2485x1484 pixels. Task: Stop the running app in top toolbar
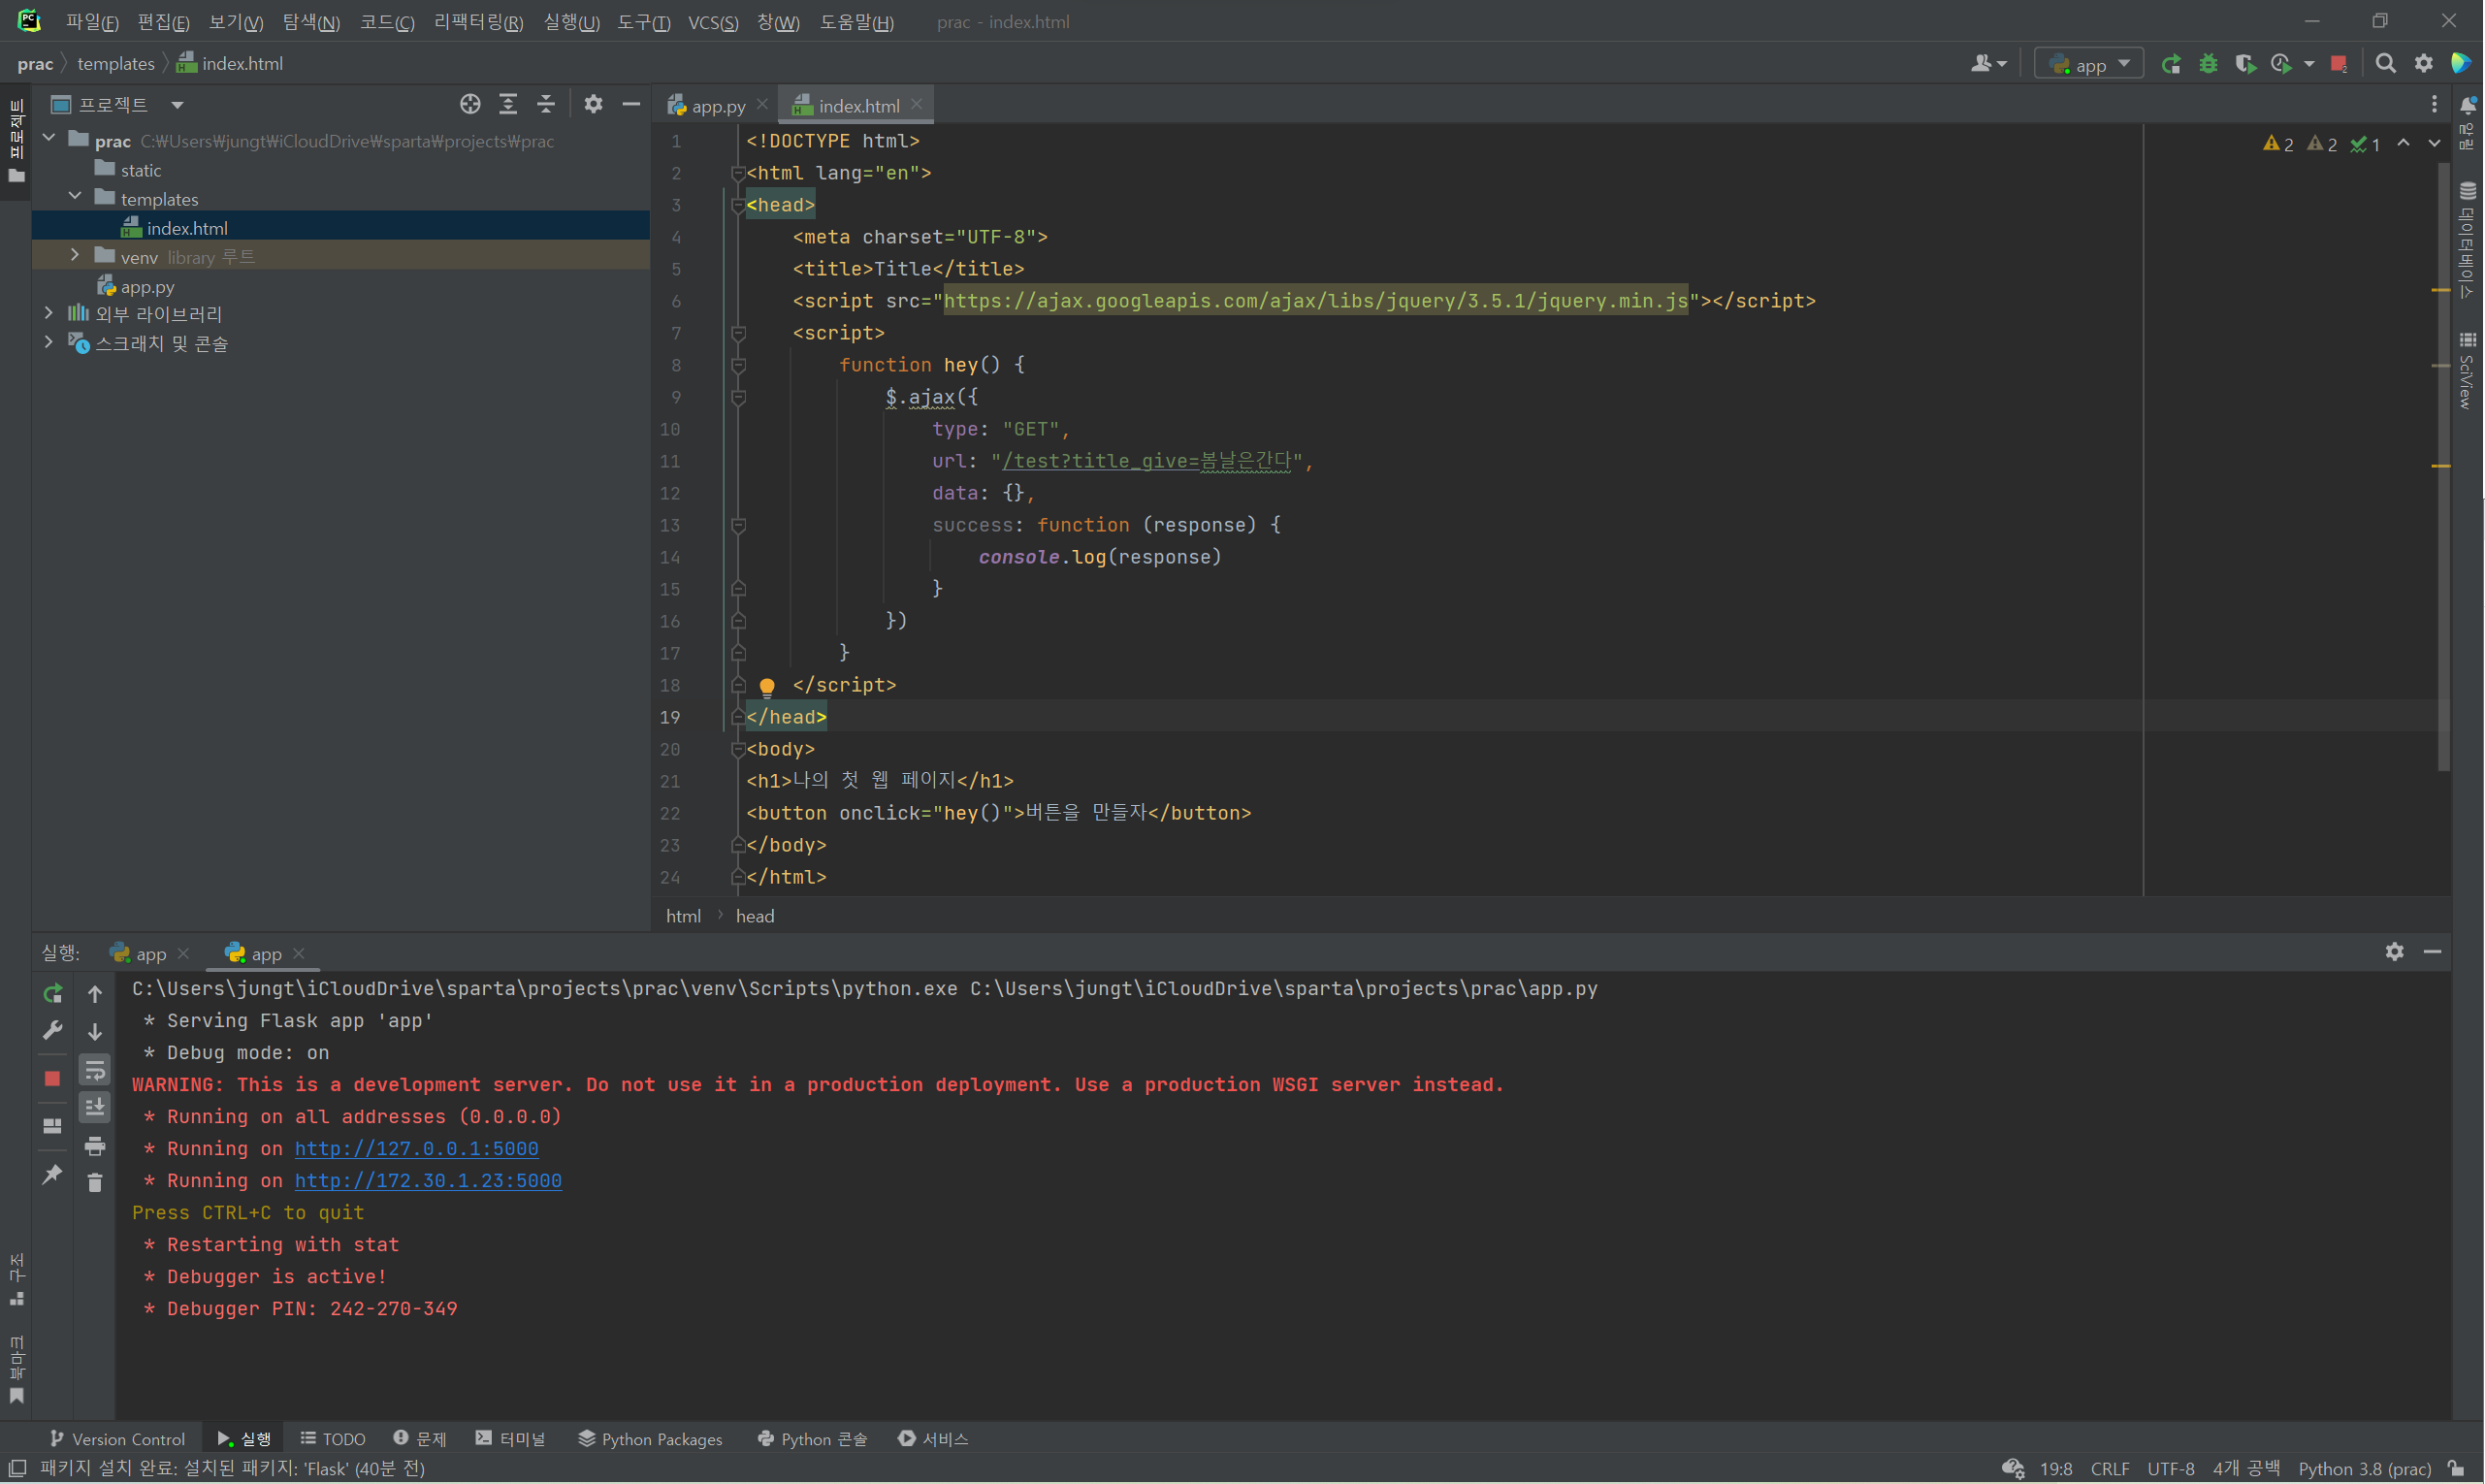click(x=2338, y=65)
